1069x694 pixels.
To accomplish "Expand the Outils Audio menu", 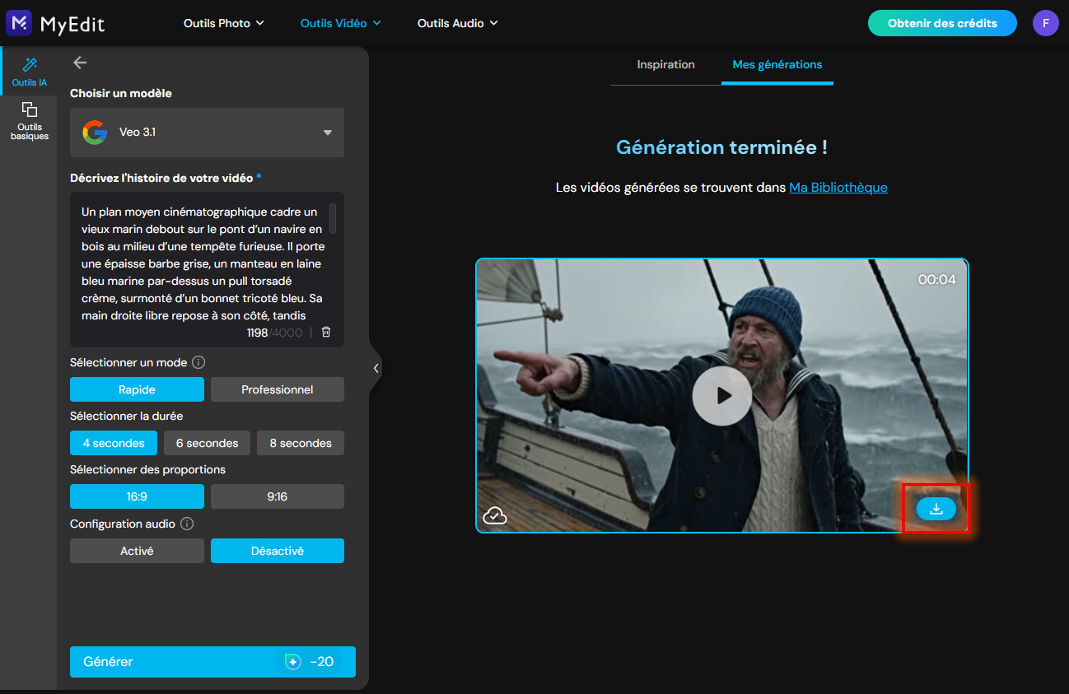I will tap(457, 23).
